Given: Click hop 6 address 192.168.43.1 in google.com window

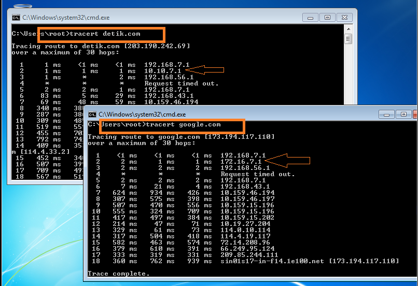Looking at the screenshot, I should click(x=245, y=187).
